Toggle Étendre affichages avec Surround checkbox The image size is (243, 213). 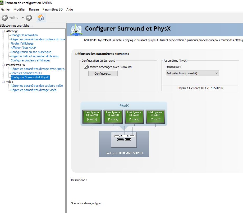coord(86,67)
